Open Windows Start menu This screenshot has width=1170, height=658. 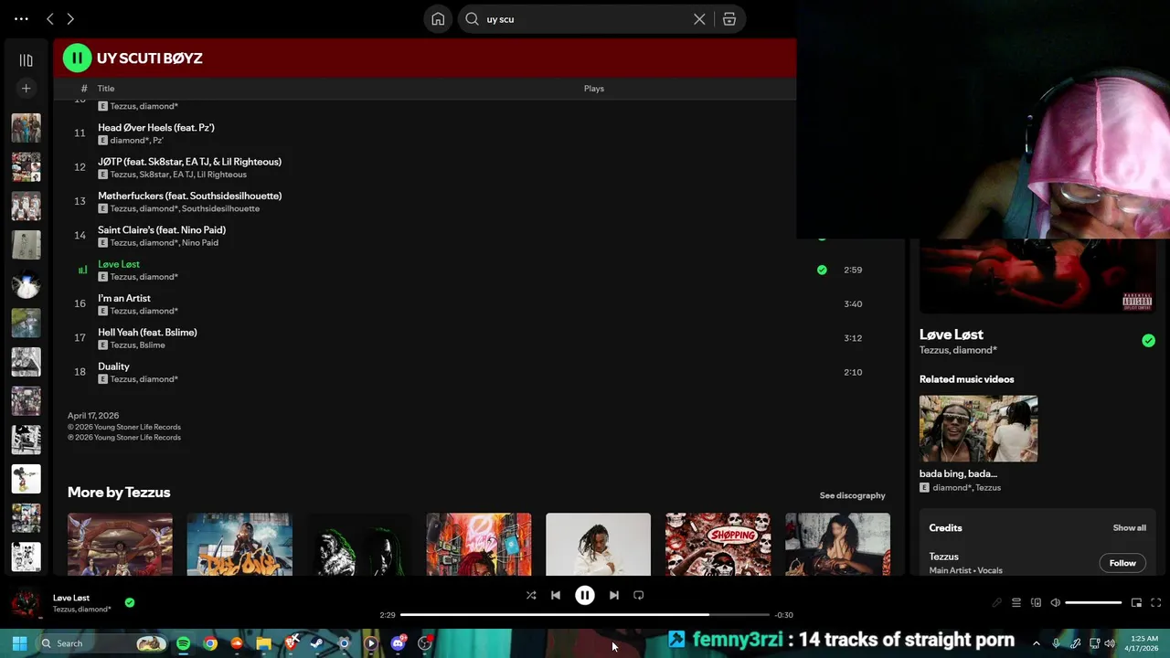click(x=19, y=643)
